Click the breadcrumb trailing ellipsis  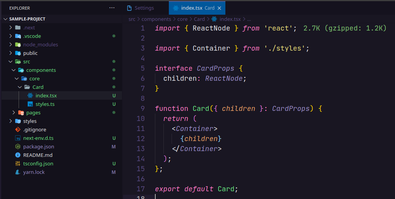click(249, 19)
